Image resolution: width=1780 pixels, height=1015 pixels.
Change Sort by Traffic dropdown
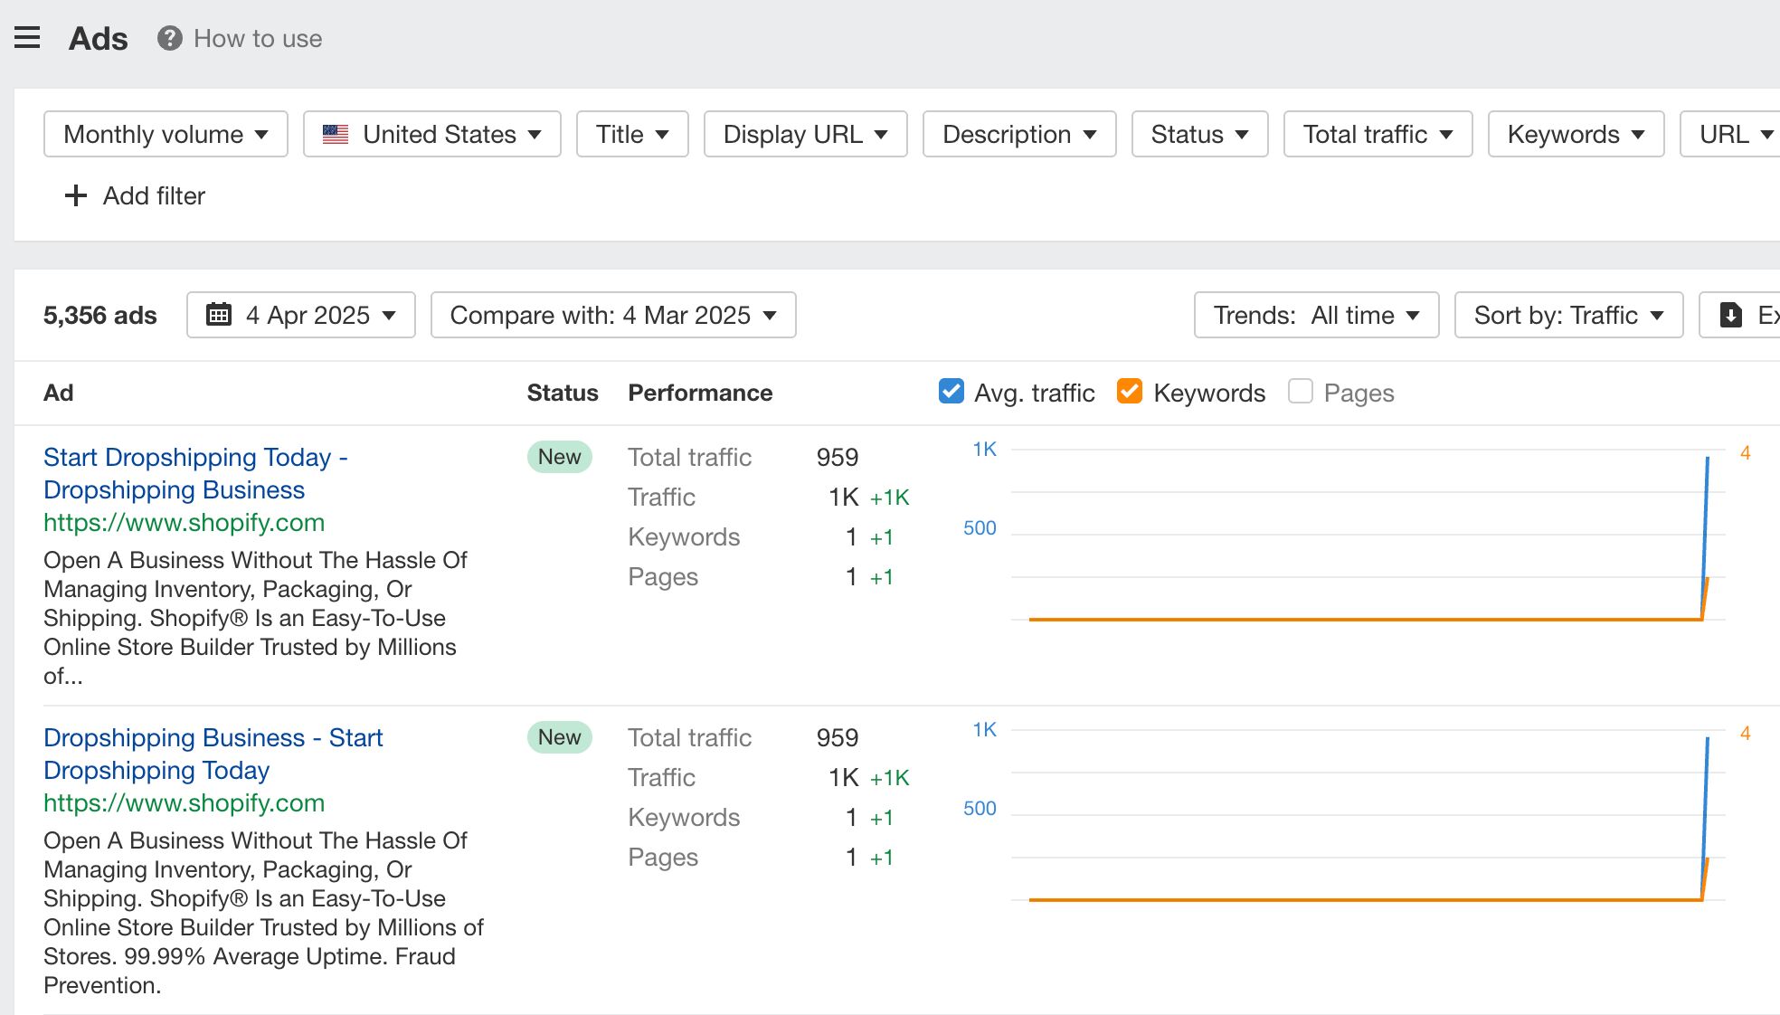[x=1567, y=315]
